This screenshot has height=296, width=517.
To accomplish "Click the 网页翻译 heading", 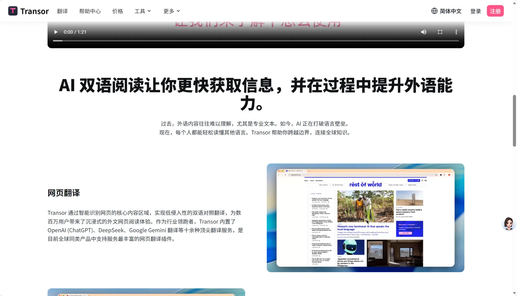I will click(64, 193).
